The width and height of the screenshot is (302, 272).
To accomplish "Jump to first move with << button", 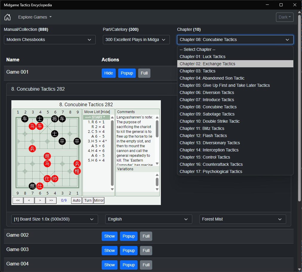I will point(18,200).
